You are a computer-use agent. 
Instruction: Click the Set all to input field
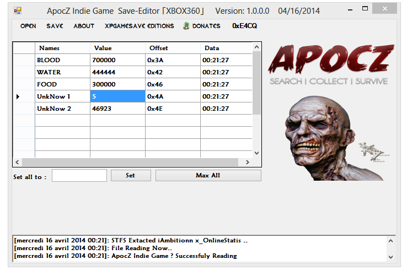point(79,176)
